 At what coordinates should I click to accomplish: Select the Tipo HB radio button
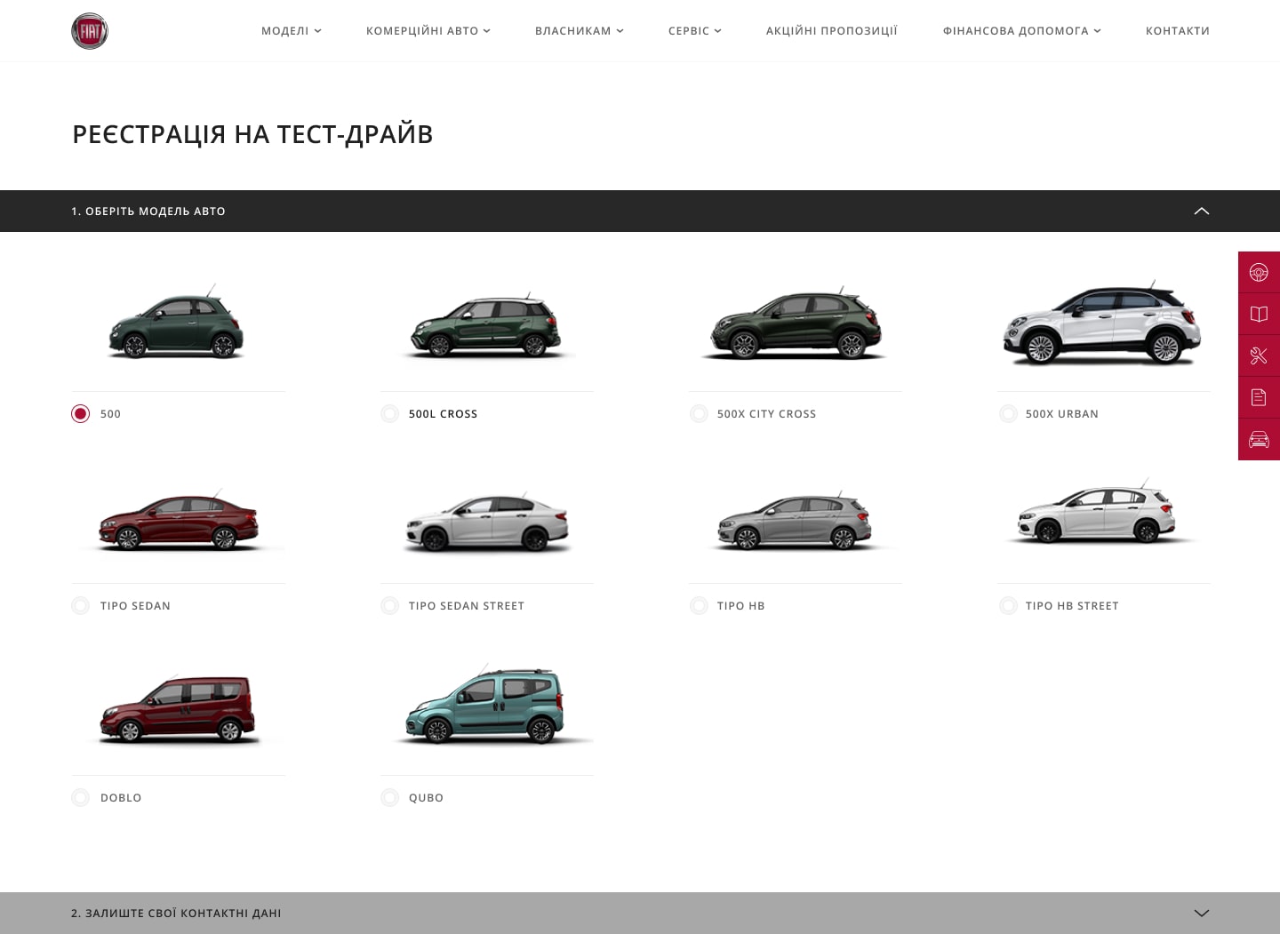699,606
